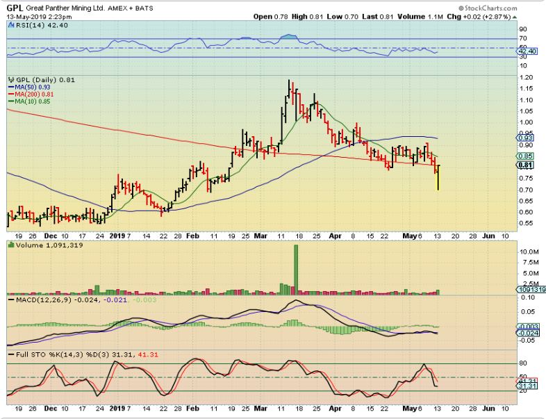Click the Feb label on price chart date axis

point(192,236)
